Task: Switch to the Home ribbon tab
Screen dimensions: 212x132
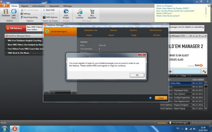Action: [x=14, y=6]
